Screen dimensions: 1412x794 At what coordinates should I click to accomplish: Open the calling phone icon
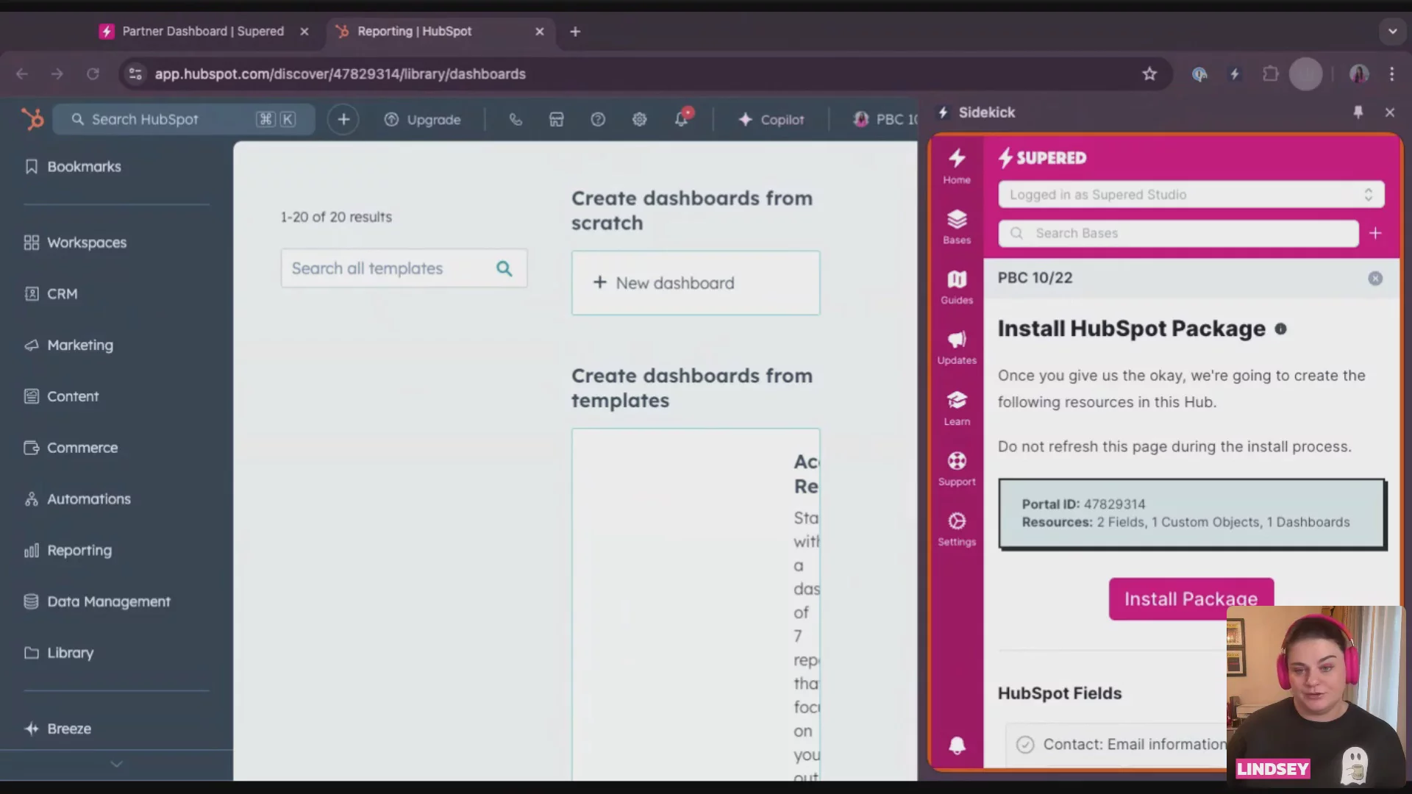coord(516,119)
